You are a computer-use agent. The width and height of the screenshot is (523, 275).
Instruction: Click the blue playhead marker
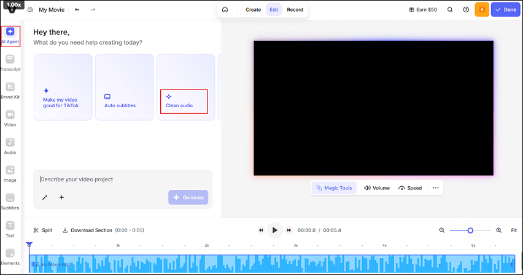[29, 244]
